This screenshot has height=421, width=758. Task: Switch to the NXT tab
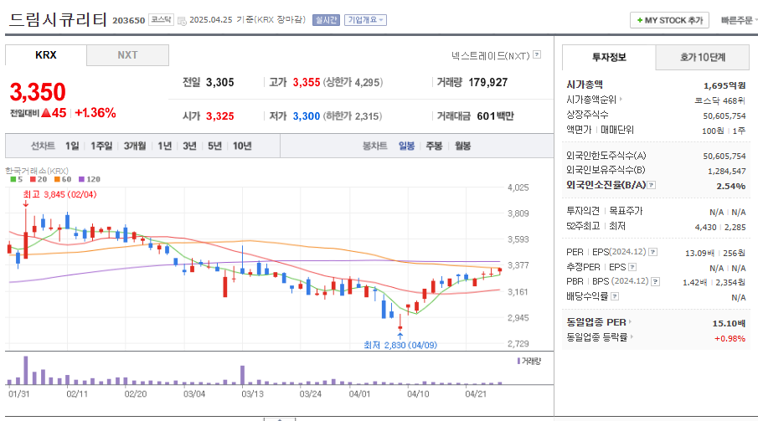tap(127, 55)
